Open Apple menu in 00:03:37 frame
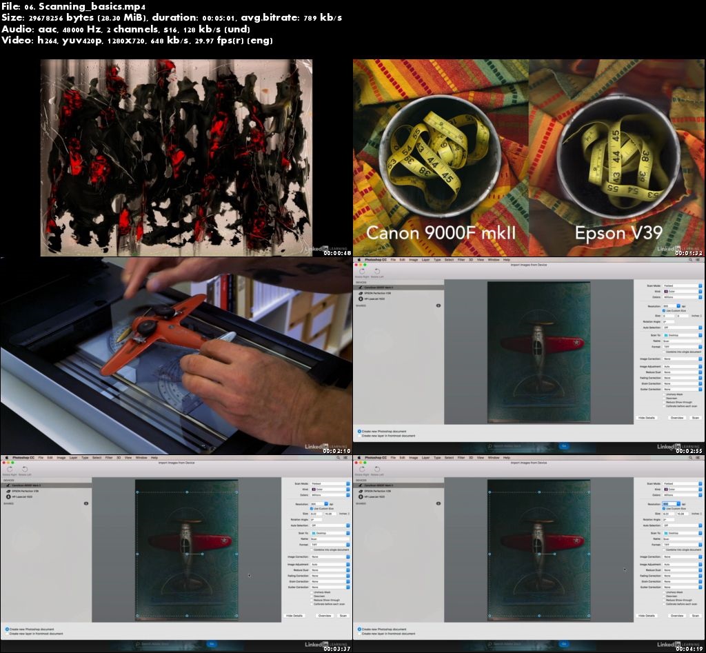 (6, 458)
